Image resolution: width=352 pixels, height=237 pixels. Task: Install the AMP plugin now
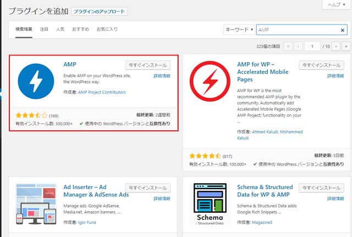point(148,65)
